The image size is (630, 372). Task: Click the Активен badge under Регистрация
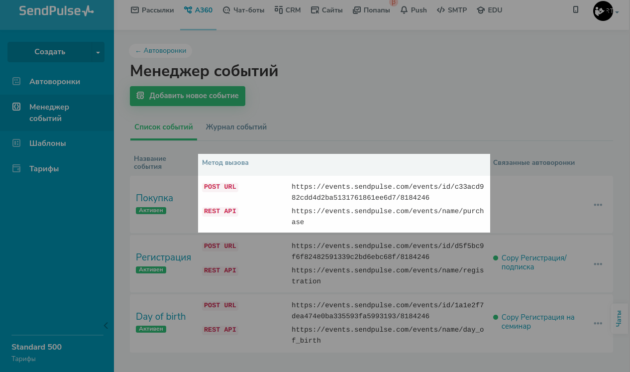point(151,270)
